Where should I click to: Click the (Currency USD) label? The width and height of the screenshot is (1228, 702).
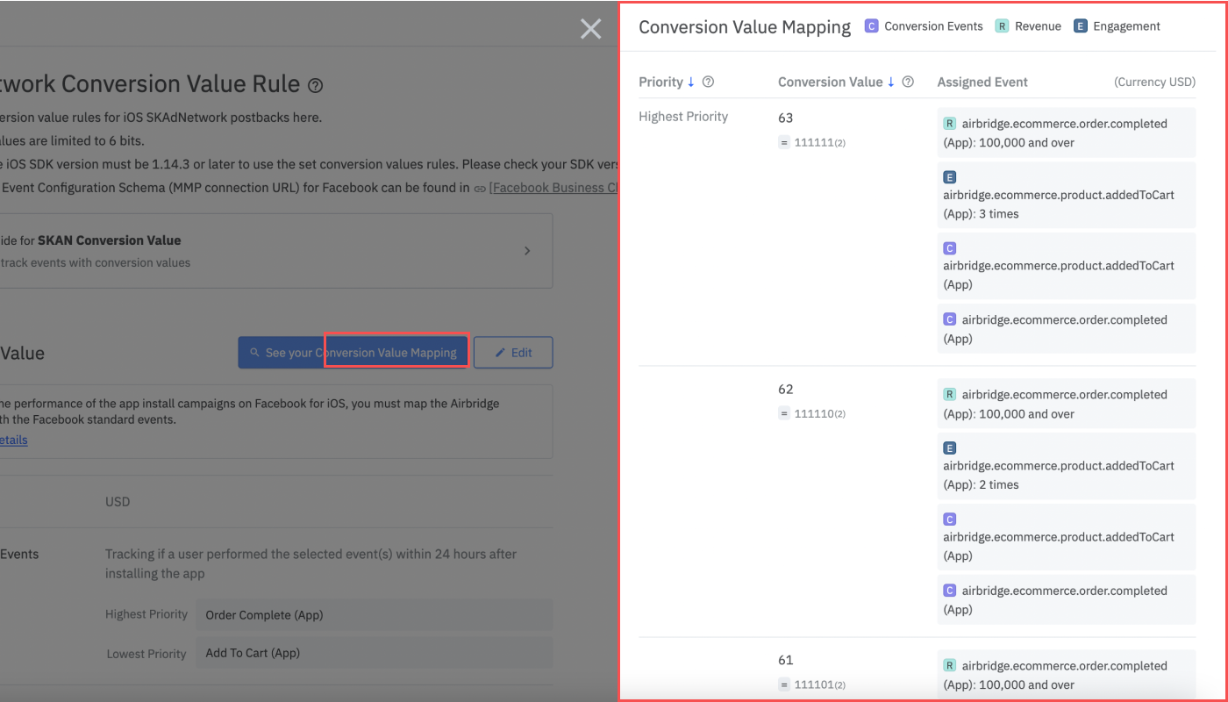pyautogui.click(x=1154, y=82)
